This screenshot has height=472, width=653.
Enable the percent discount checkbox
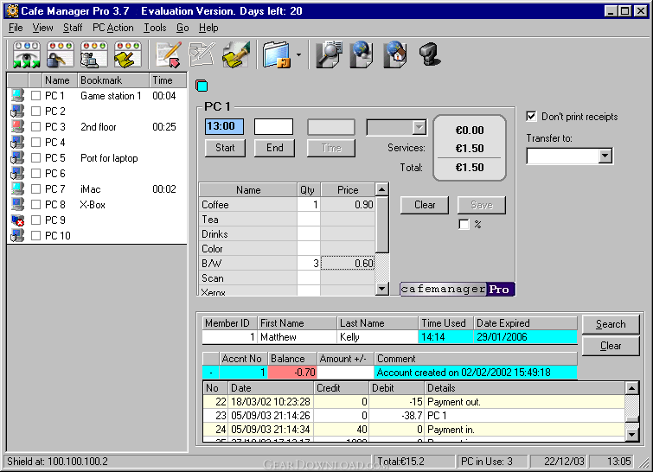[x=464, y=225]
